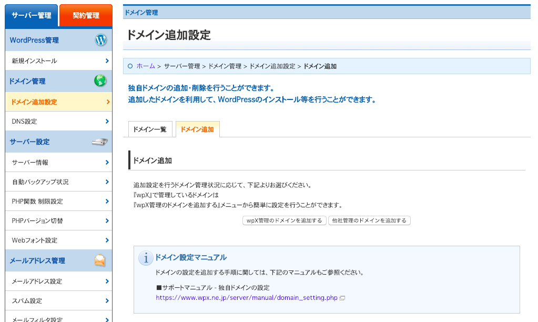Viewport: 538px width, 322px height.
Task: Click breadcrumb text ドメイン管理
Action: tap(225, 66)
